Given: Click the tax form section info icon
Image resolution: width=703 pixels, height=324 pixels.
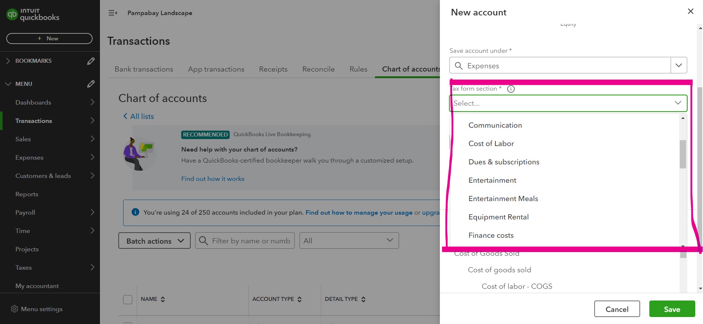Looking at the screenshot, I should tap(511, 89).
